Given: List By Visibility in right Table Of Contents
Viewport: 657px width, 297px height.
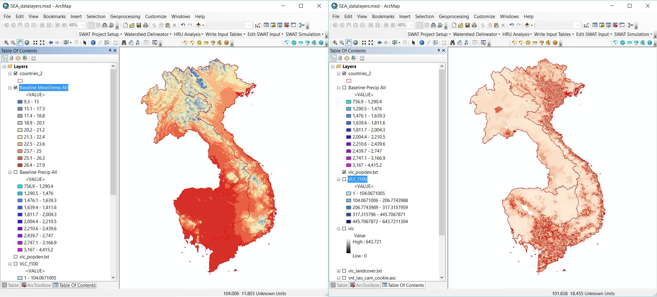Looking at the screenshot, I should click(347, 58).
